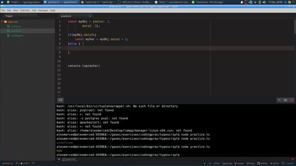The width and height of the screenshot is (296, 166).
Task: Click the LF line ending selector
Action: coord(210,164)
